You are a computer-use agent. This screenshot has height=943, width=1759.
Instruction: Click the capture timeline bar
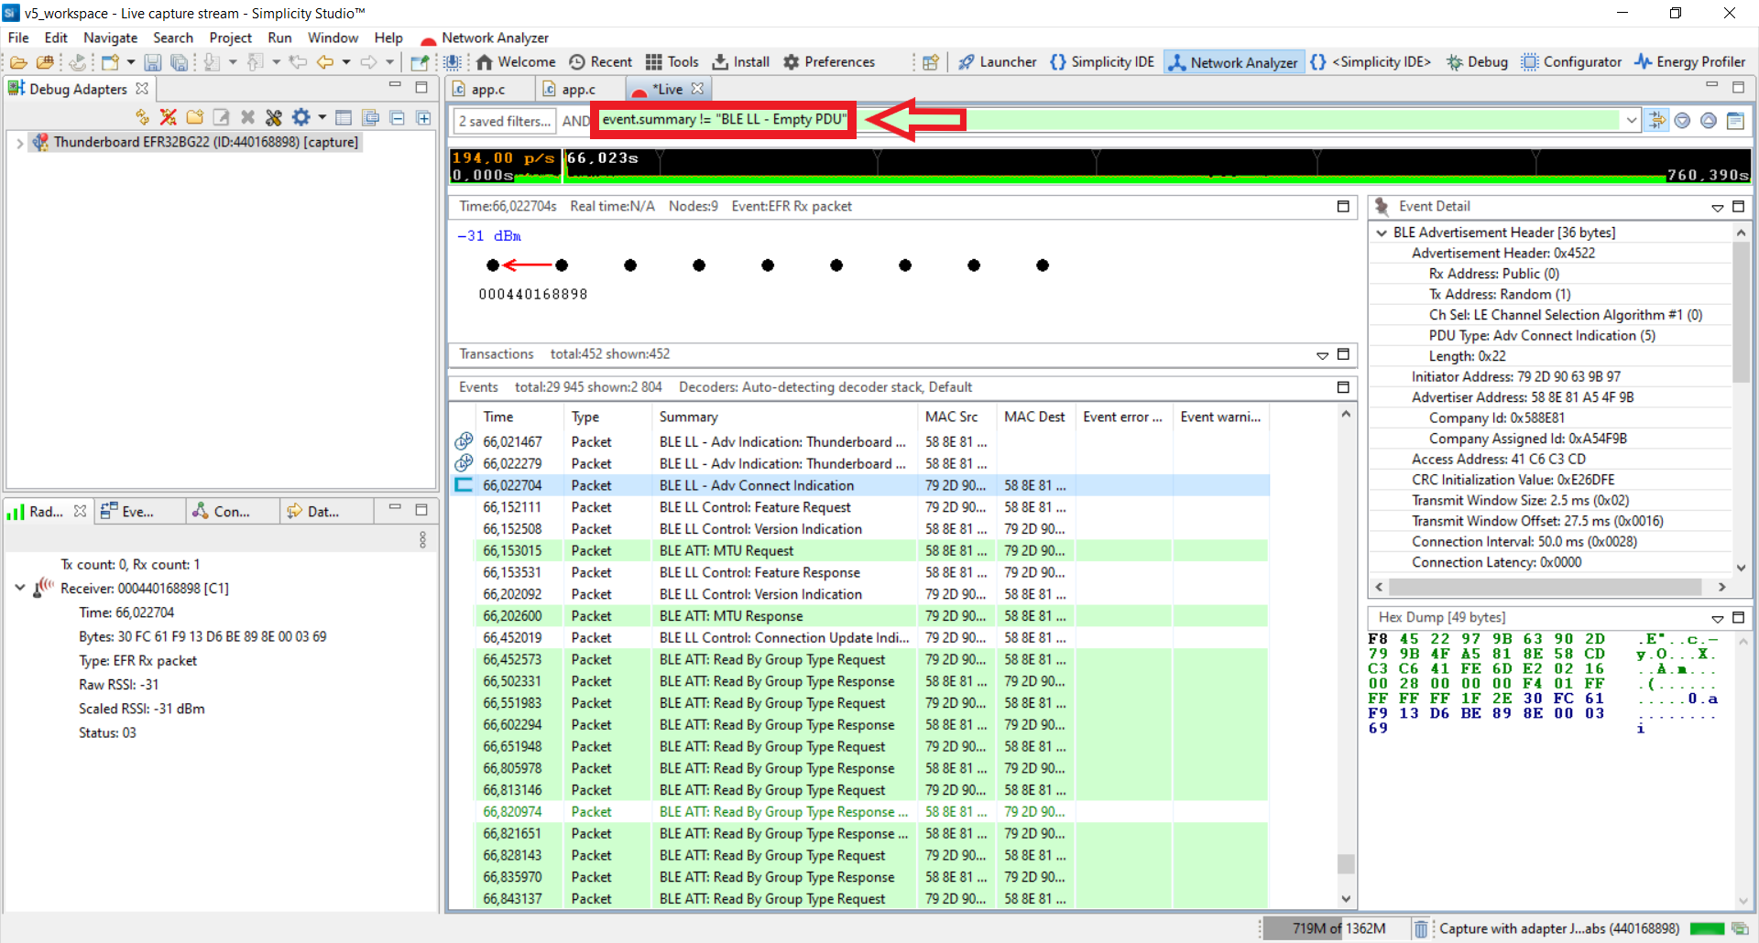tap(1099, 166)
